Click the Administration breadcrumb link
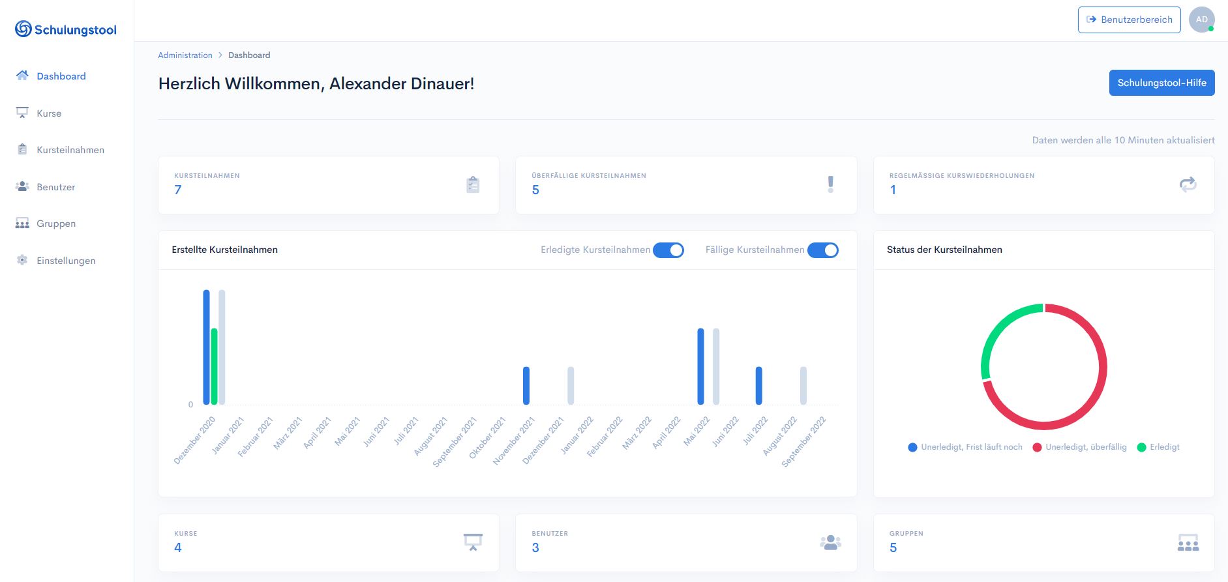This screenshot has width=1228, height=582. click(x=185, y=55)
